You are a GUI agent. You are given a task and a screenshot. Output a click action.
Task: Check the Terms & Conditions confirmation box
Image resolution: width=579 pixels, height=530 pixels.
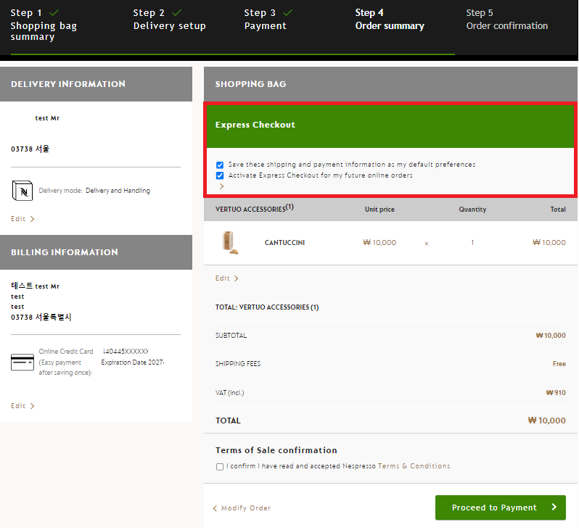click(220, 466)
